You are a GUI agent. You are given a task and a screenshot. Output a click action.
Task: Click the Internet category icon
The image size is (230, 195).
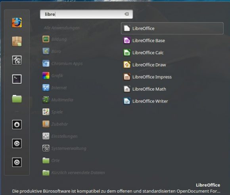pyautogui.click(x=46, y=88)
